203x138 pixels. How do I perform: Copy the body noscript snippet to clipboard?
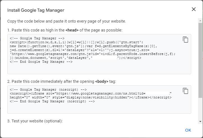click(x=185, y=91)
